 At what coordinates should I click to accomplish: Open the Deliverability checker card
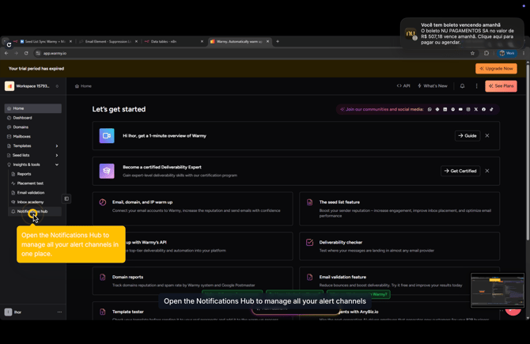click(x=399, y=246)
